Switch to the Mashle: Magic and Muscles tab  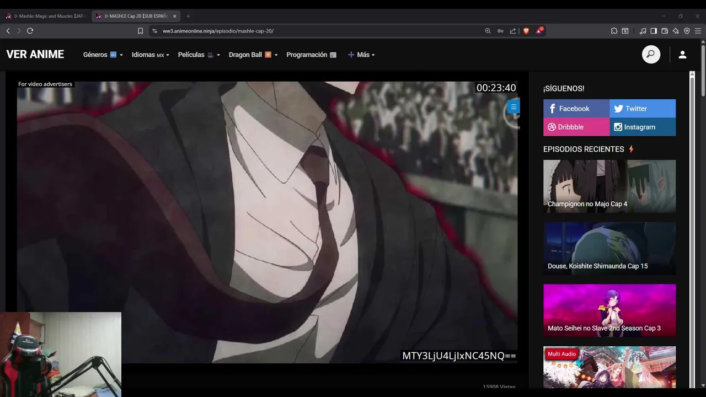pos(46,16)
